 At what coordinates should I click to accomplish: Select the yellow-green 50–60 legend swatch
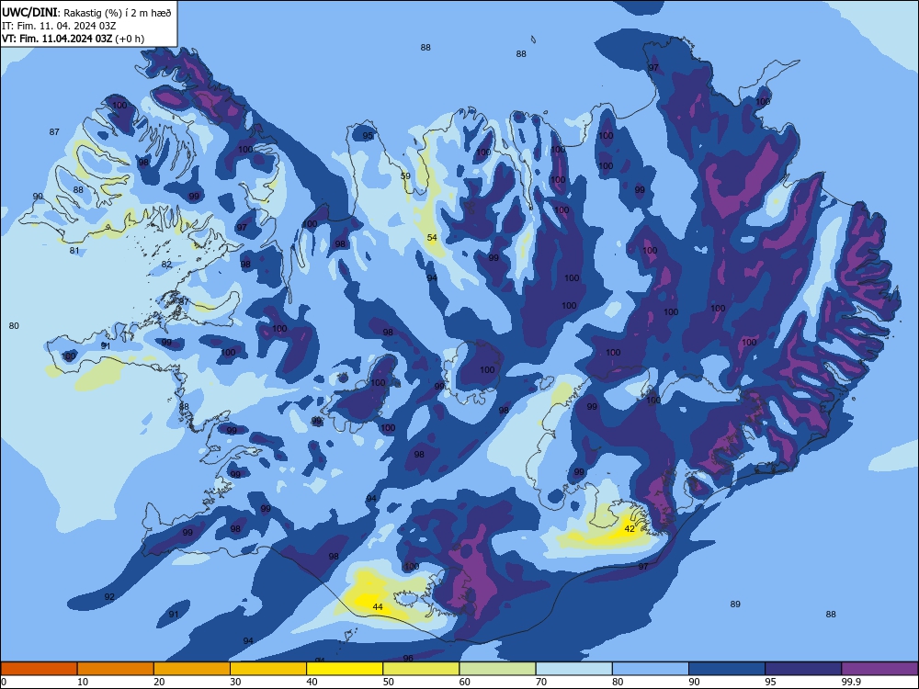coord(421,669)
